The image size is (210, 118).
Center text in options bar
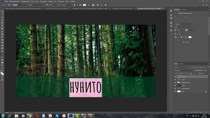[x=77, y=5]
